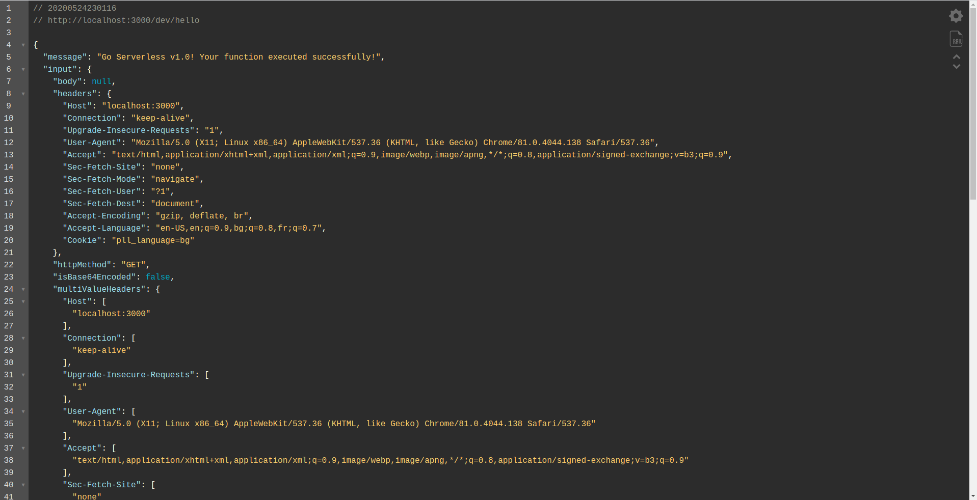Viewport: 977px width, 500px height.
Task: Fold the "input" object arrow
Action: click(x=23, y=69)
